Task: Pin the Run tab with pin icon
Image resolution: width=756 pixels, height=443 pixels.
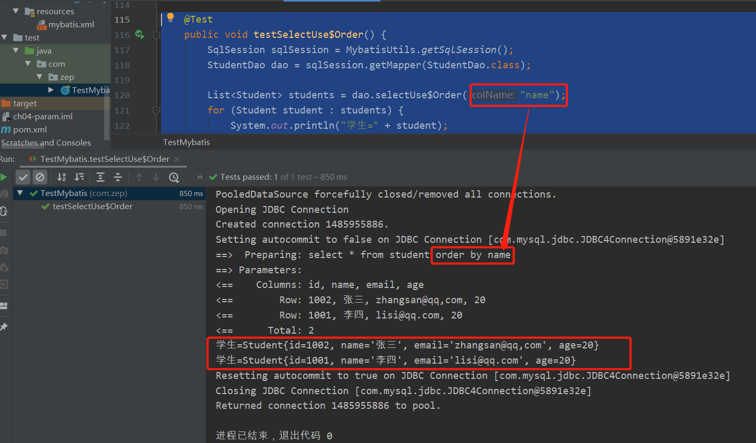Action: tap(4, 327)
